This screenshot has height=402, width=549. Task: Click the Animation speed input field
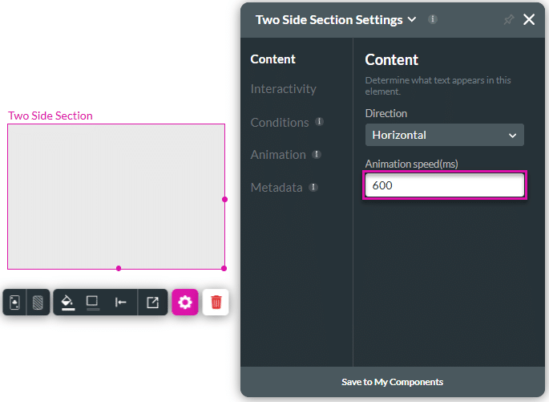coord(444,185)
